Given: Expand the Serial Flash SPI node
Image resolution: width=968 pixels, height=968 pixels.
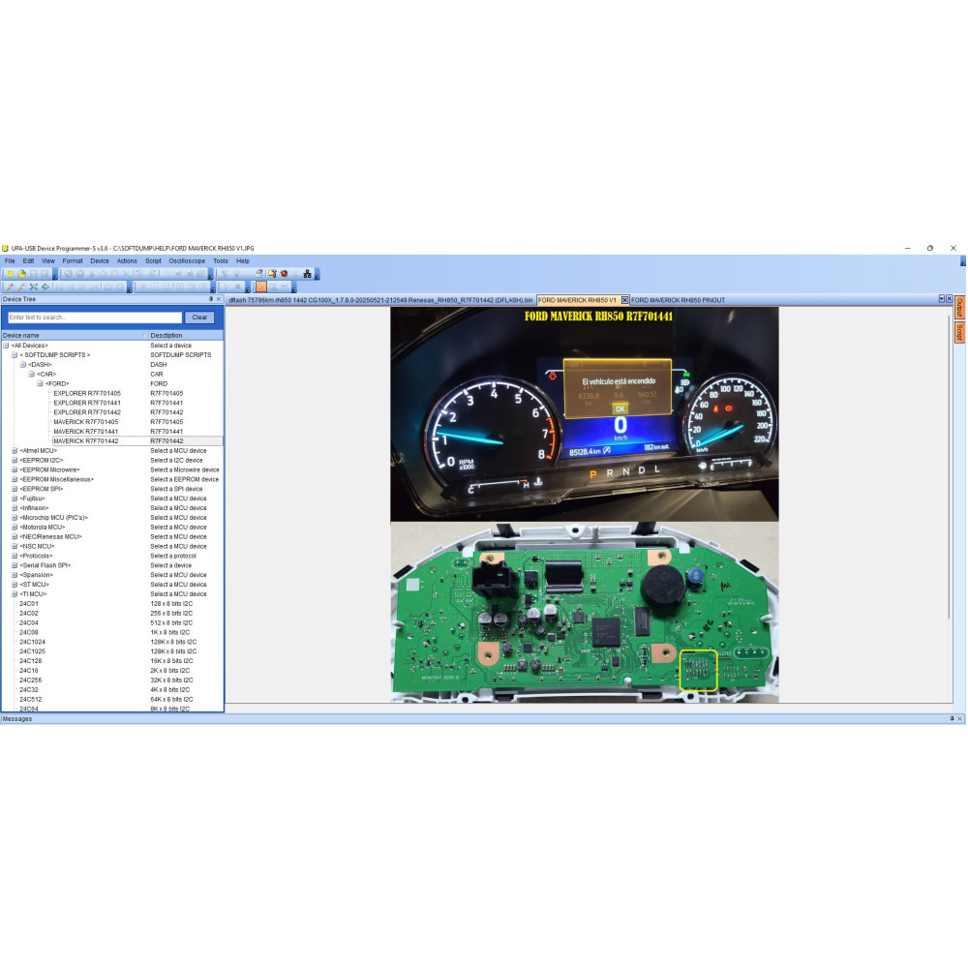Looking at the screenshot, I should pyautogui.click(x=15, y=565).
